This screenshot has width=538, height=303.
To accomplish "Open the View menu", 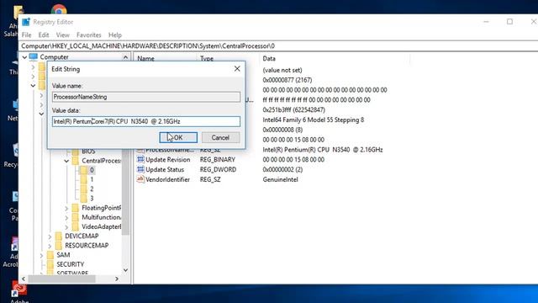I will click(63, 35).
